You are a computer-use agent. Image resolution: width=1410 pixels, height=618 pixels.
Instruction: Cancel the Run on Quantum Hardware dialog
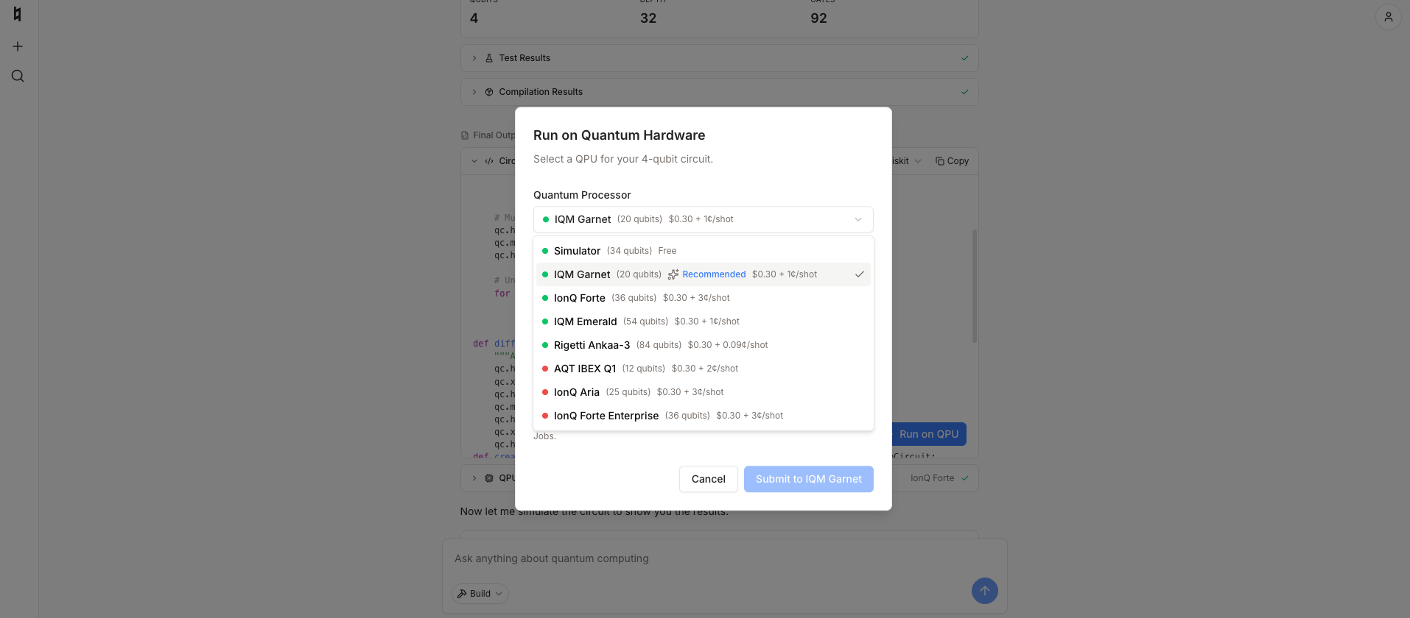click(708, 479)
